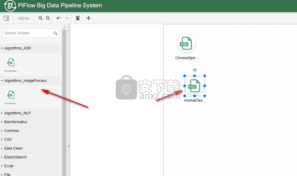This screenshot has width=297, height=176.
Task: Select the AnimalClas... Image shape in sidebar
Action: pos(11,96)
